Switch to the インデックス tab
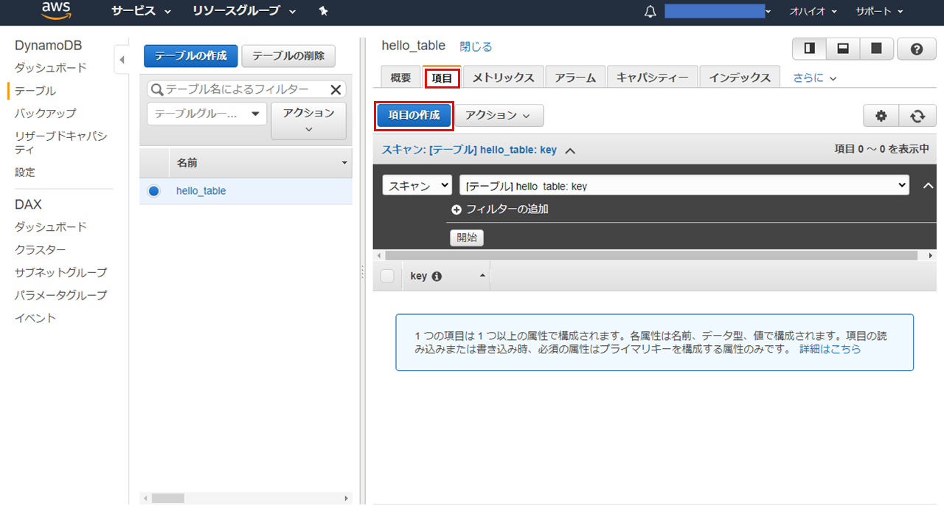Screen dimensions: 944x506 740,77
